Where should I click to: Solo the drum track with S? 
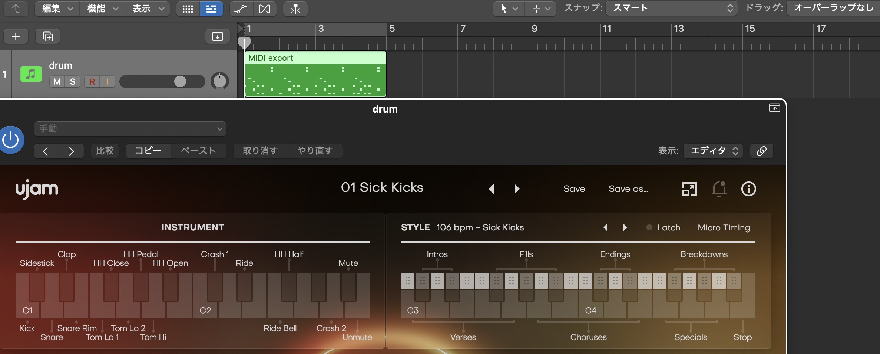point(73,81)
